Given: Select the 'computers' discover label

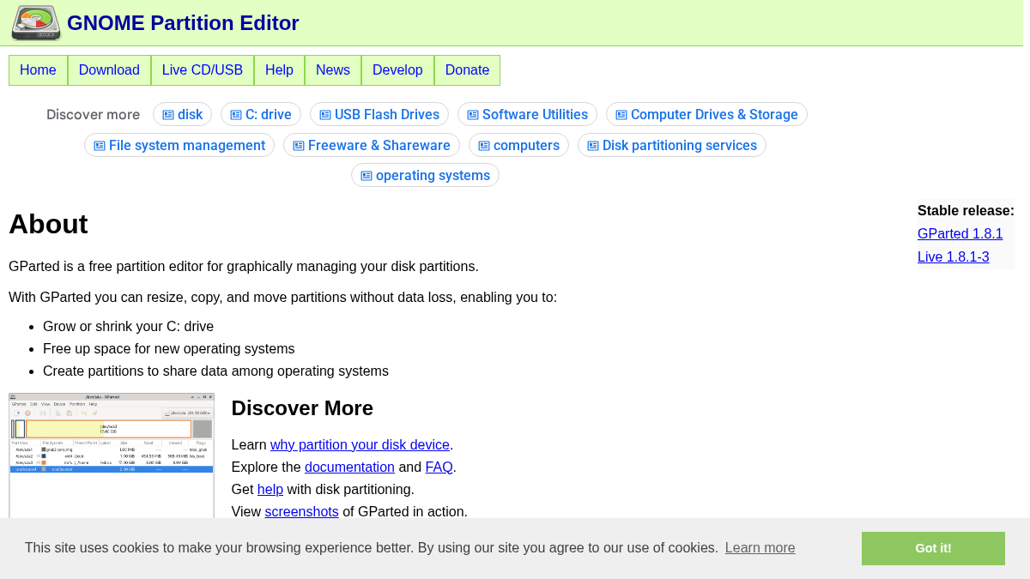Looking at the screenshot, I should [x=526, y=146].
